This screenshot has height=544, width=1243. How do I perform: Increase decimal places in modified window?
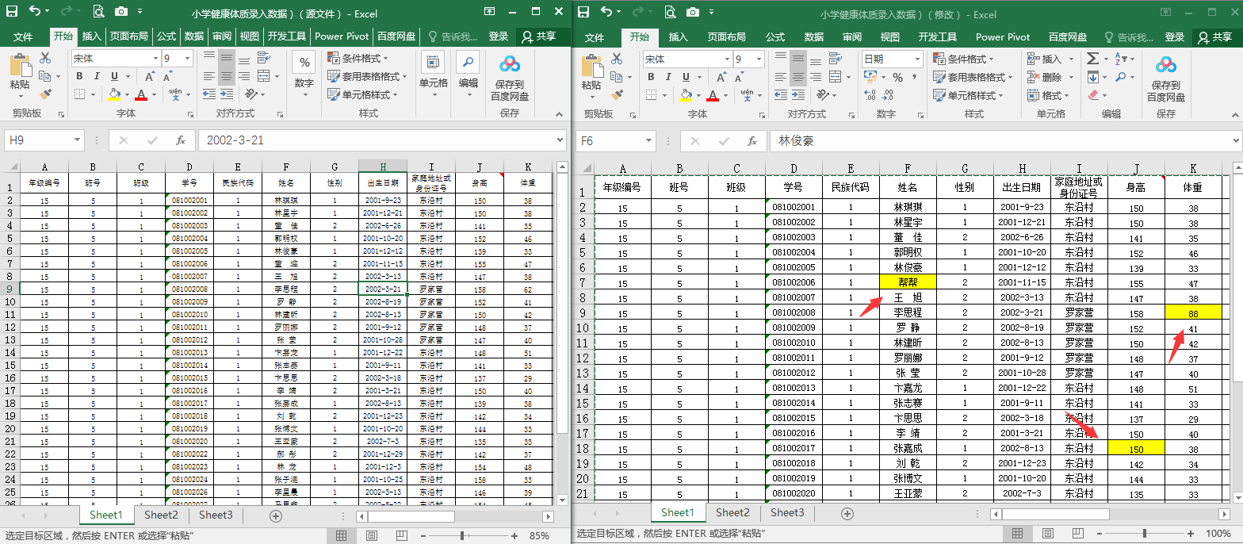coord(870,95)
